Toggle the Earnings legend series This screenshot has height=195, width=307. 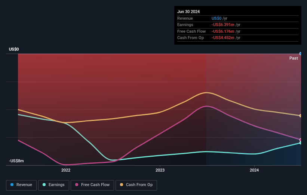[53, 185]
